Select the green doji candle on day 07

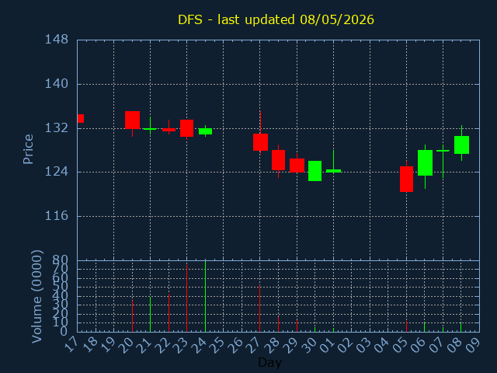[443, 151]
